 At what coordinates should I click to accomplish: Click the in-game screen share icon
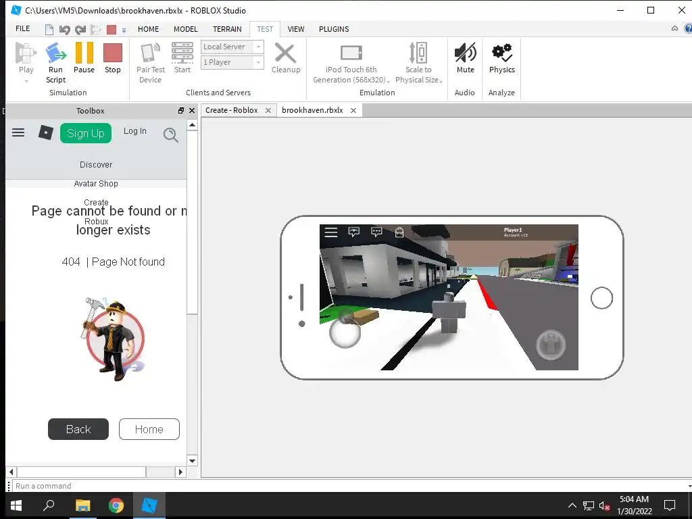tap(354, 232)
